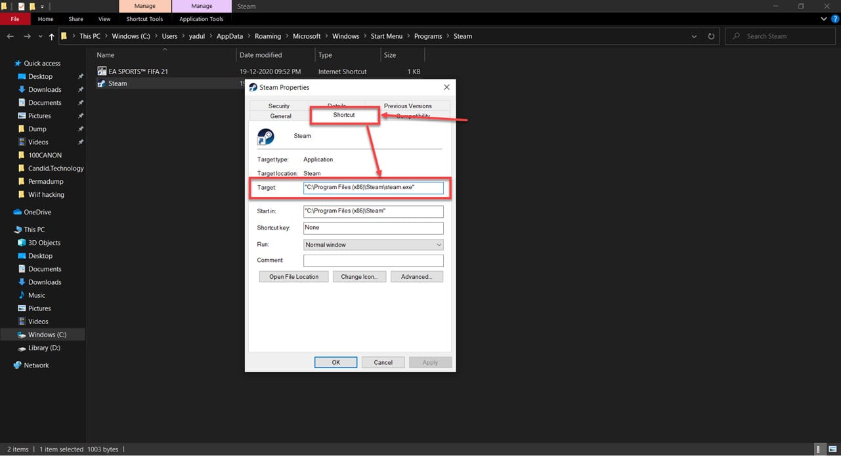Select Windows (C:) drive in sidebar
Viewport: 841px width, 456px height.
pyautogui.click(x=47, y=335)
